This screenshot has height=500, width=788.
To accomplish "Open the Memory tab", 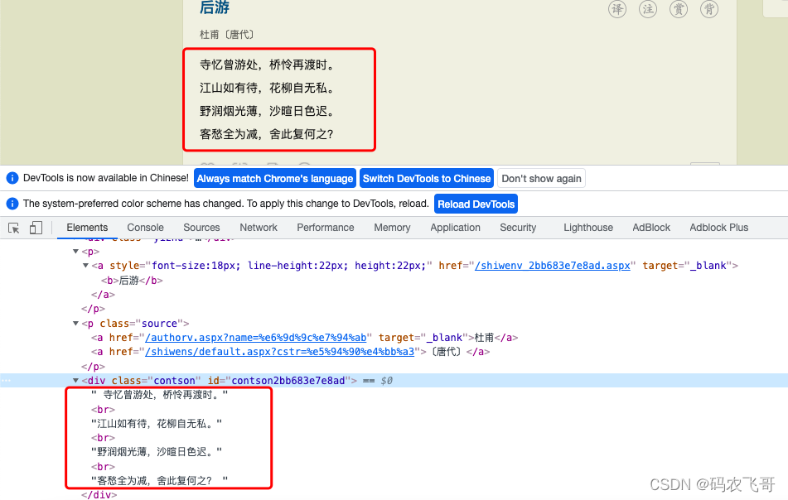I will click(392, 228).
